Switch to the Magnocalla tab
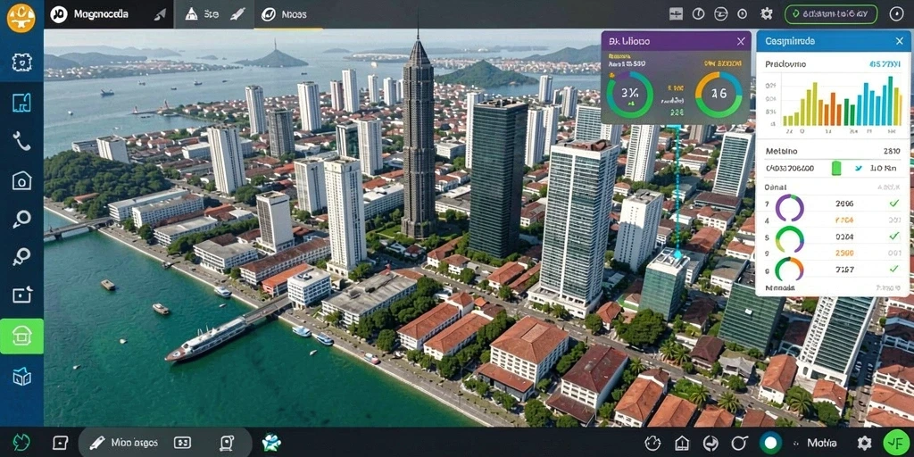Image resolution: width=914 pixels, height=457 pixels. click(101, 14)
